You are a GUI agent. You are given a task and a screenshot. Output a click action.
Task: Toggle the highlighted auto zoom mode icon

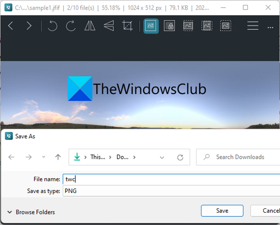click(151, 26)
